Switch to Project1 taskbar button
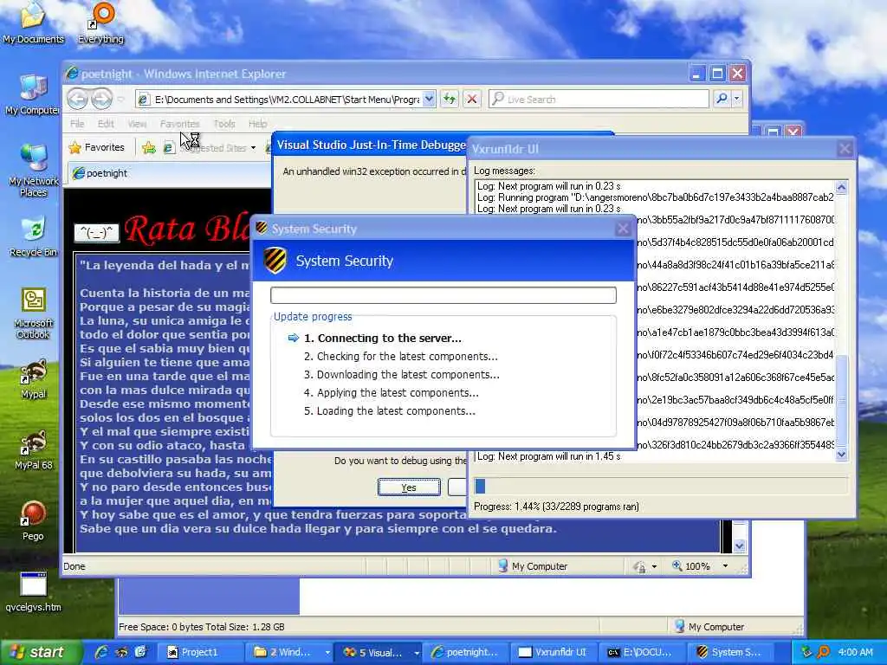The height and width of the screenshot is (665, 887). point(200,652)
